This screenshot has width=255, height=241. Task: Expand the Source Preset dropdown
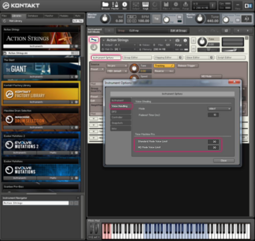(x=97, y=69)
